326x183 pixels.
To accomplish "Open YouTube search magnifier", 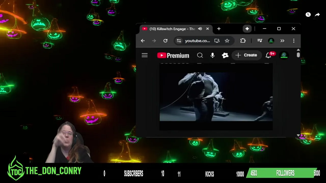I will pyautogui.click(x=200, y=55).
